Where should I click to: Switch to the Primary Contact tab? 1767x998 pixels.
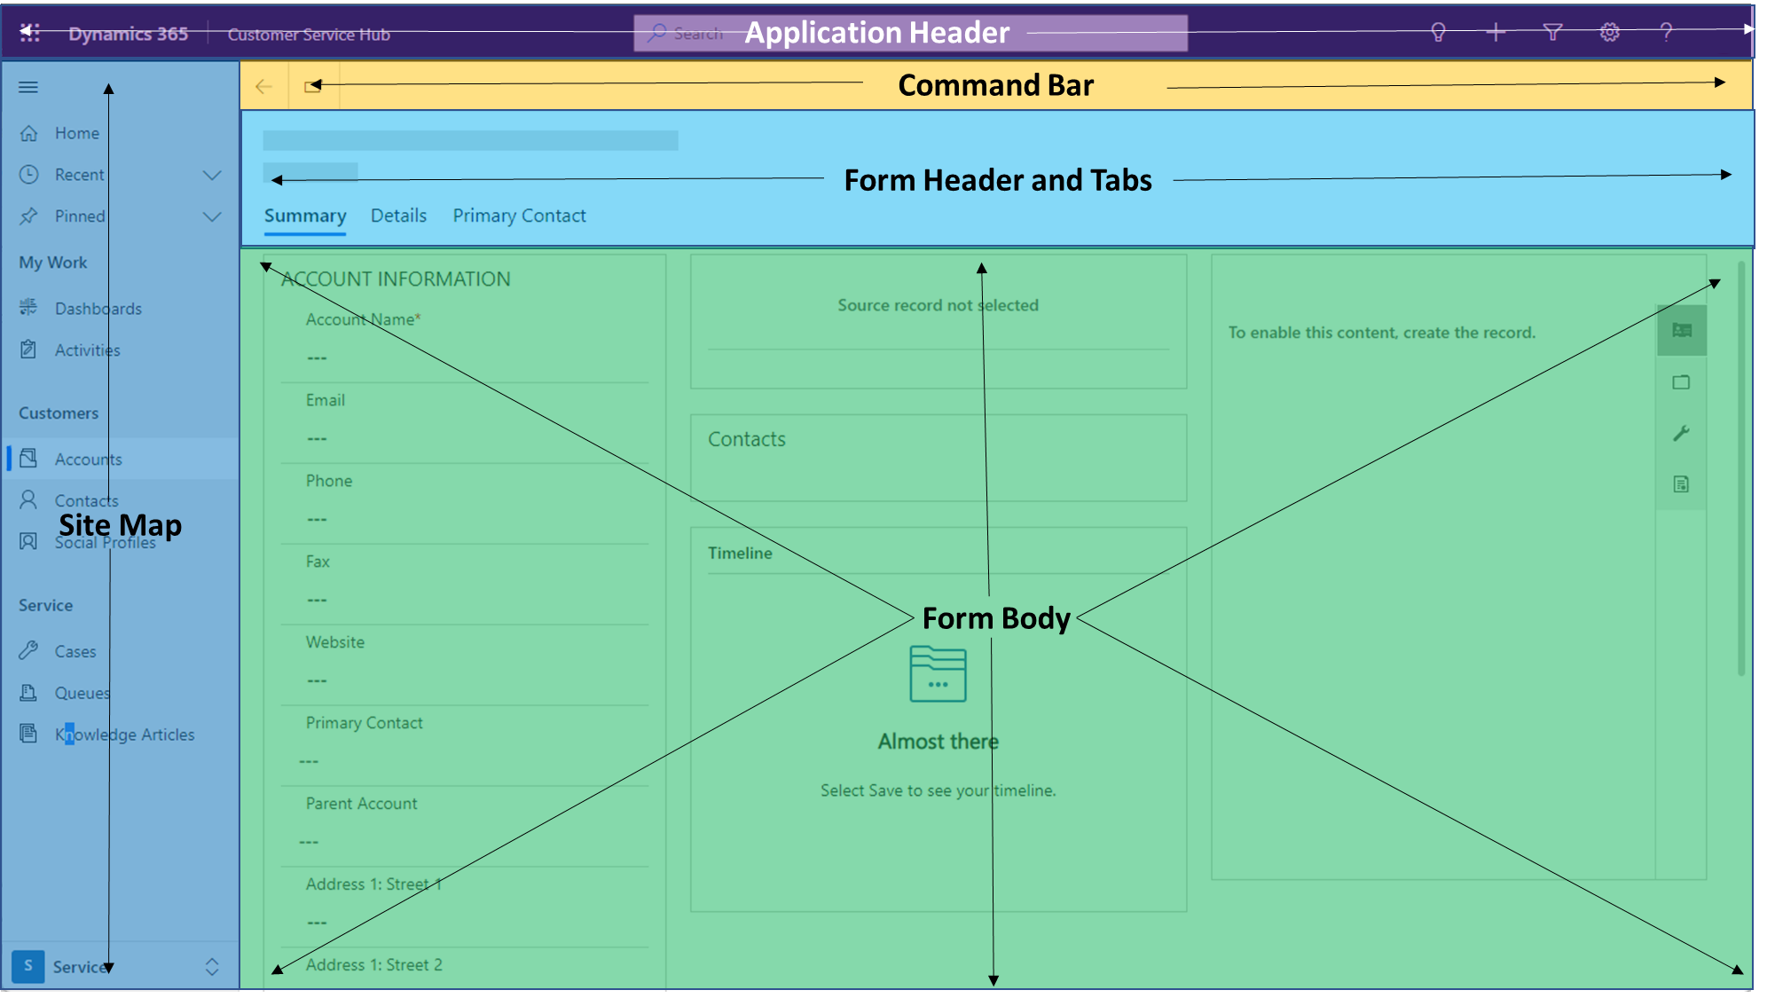[x=520, y=215]
